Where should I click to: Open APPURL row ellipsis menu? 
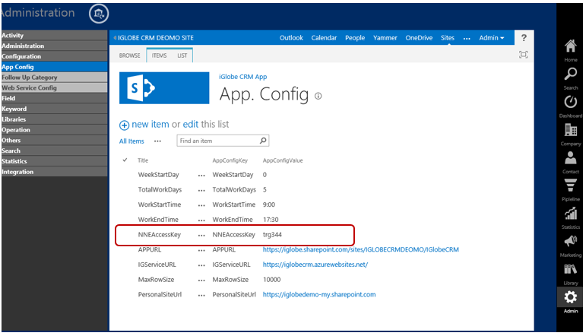coord(201,250)
